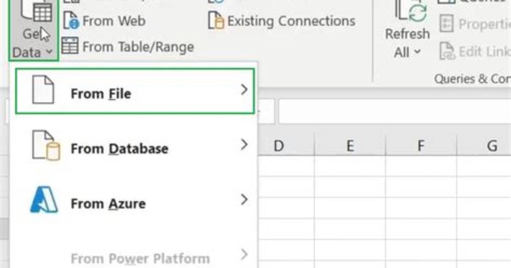Image resolution: width=511 pixels, height=268 pixels.
Task: Click into the formula bar field
Action: [x=395, y=111]
